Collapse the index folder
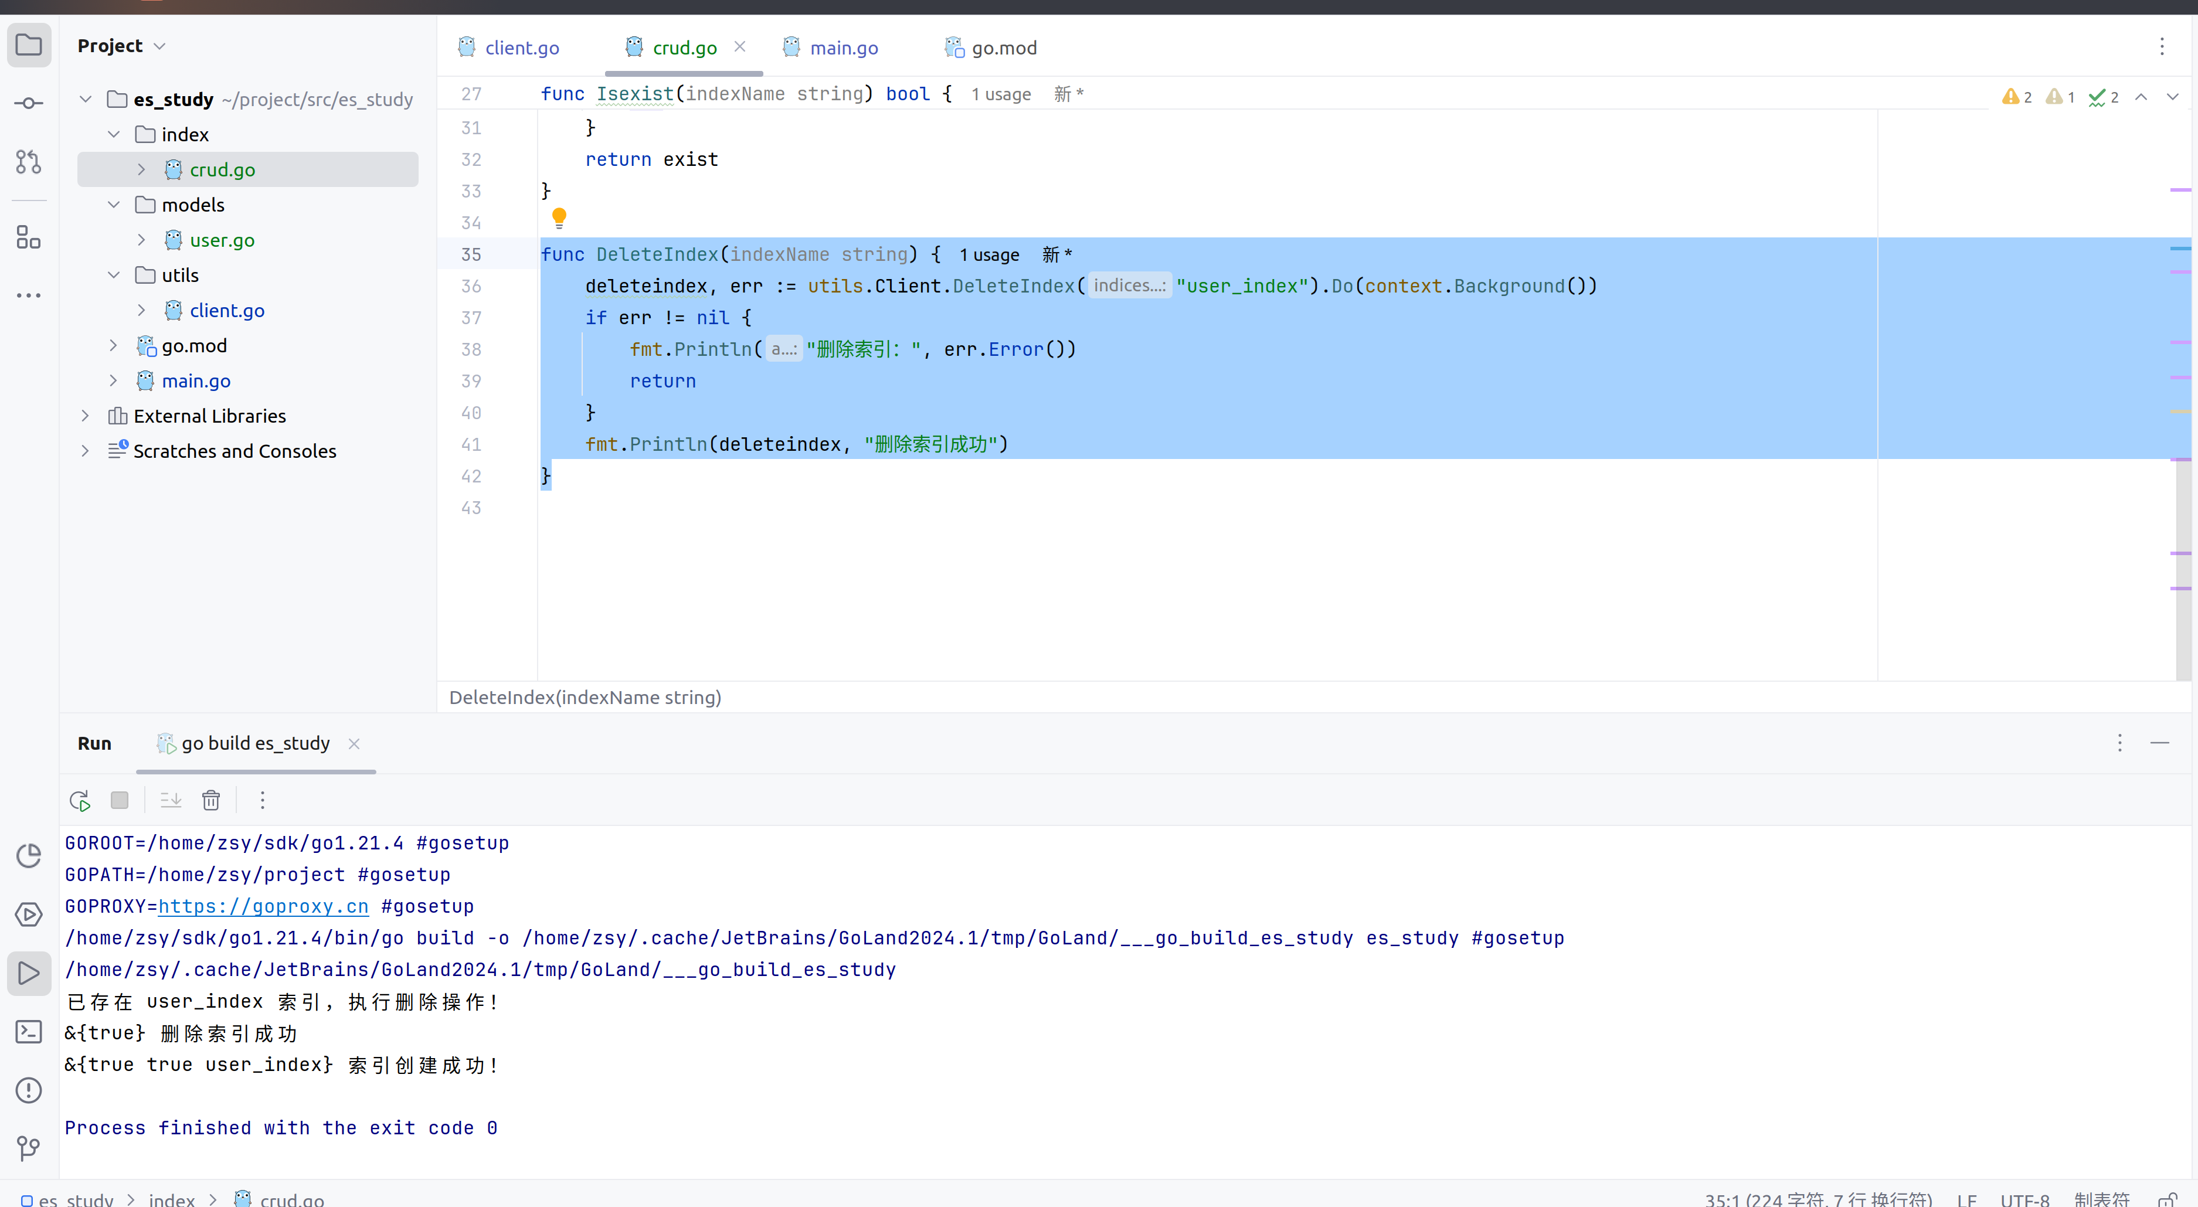The height and width of the screenshot is (1207, 2198). coord(114,135)
